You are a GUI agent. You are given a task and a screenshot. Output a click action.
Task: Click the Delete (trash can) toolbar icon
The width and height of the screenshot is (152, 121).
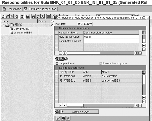point(22,16)
